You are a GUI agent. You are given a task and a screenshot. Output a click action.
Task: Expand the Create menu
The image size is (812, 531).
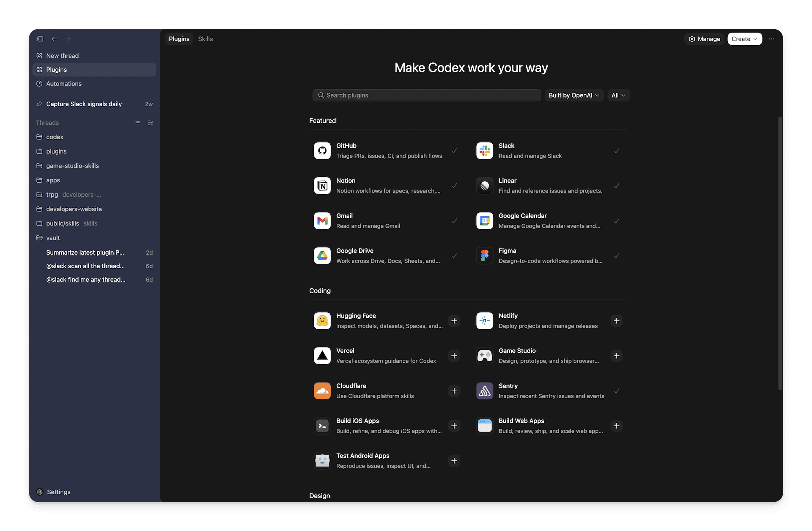click(744, 39)
